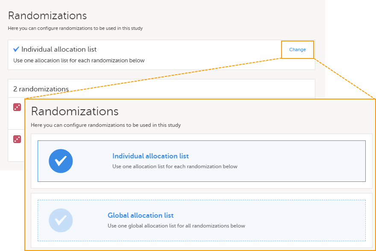The image size is (376, 251).
Task: Click the first red dice randomization icon
Action: (17, 107)
